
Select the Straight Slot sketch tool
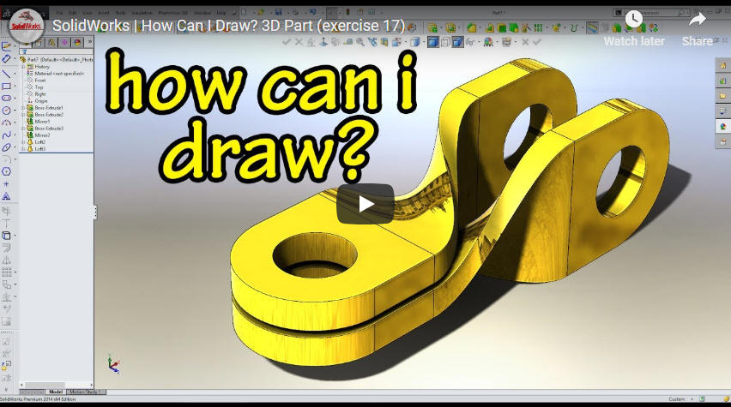pos(6,99)
